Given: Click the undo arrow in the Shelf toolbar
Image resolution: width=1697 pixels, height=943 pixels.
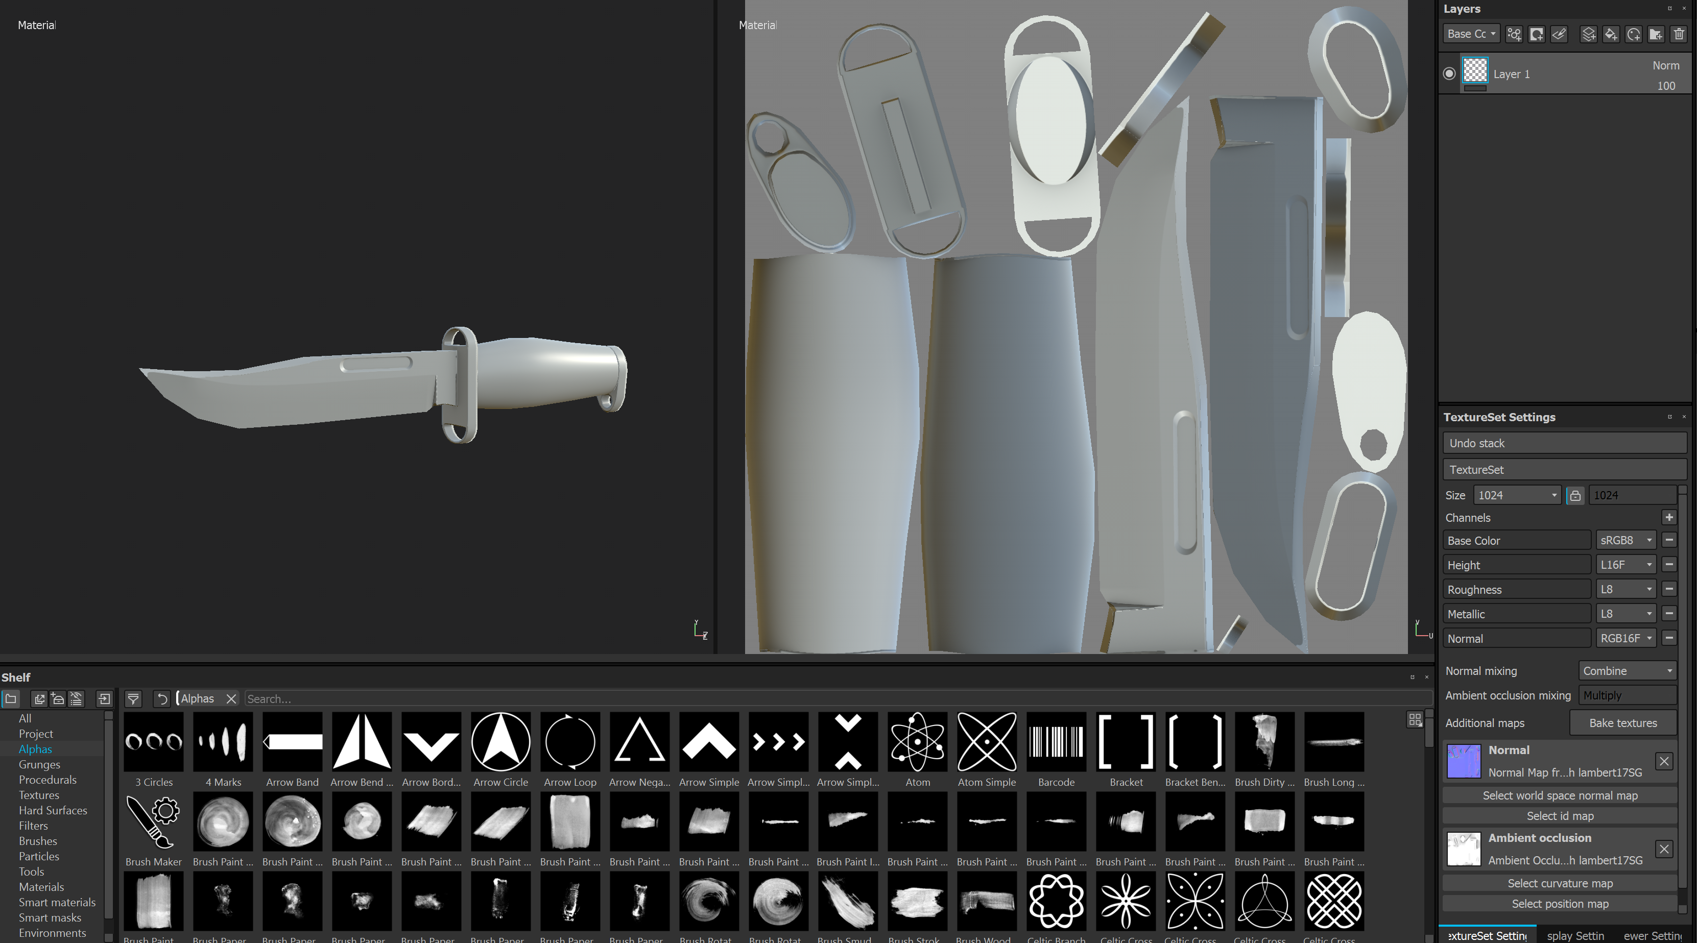Looking at the screenshot, I should pos(162,698).
